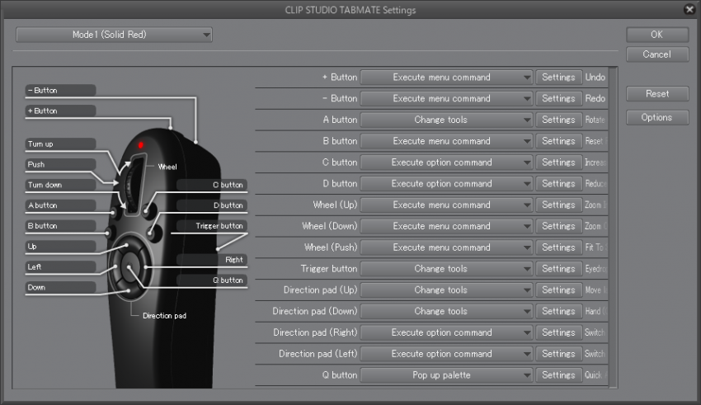Click Settings for Direction pad (Left) row
This screenshot has height=405, width=701.
[x=559, y=354]
